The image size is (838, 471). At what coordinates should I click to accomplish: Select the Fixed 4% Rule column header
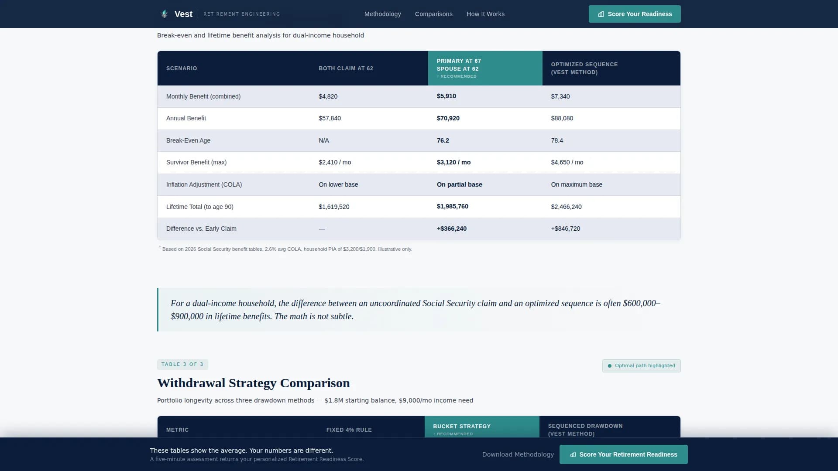click(349, 430)
